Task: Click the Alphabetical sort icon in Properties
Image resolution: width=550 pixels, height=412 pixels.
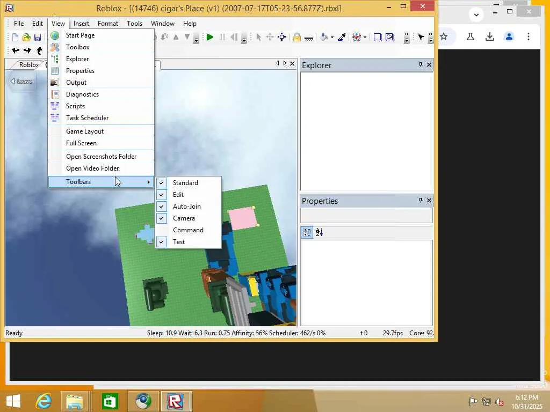Action: 319,232
